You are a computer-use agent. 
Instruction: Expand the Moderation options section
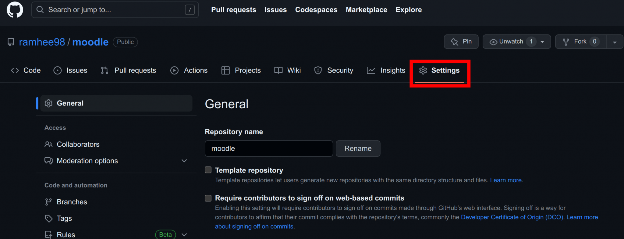[184, 161]
